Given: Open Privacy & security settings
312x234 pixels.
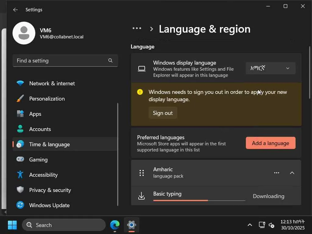Looking at the screenshot, I should [x=65, y=190].
